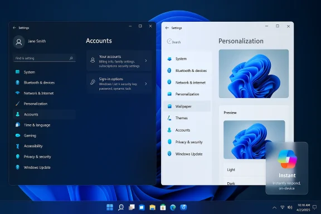The image size is (321, 214).
Task: Launch Microsoft Edge from the taskbar
Action: [173, 207]
